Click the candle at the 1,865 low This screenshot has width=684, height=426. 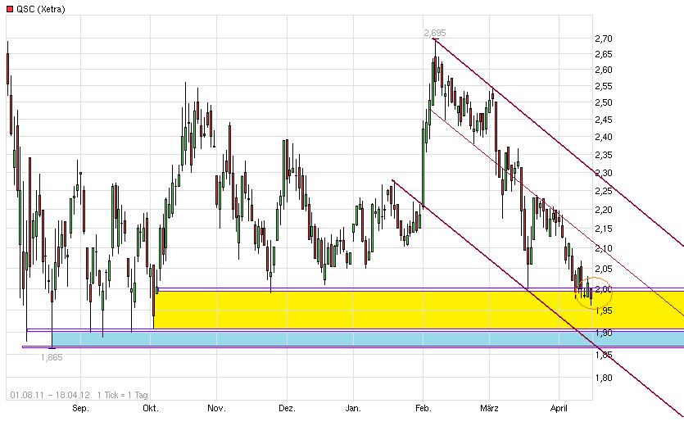(x=52, y=314)
